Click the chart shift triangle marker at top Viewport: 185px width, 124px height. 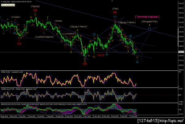click(112, 1)
